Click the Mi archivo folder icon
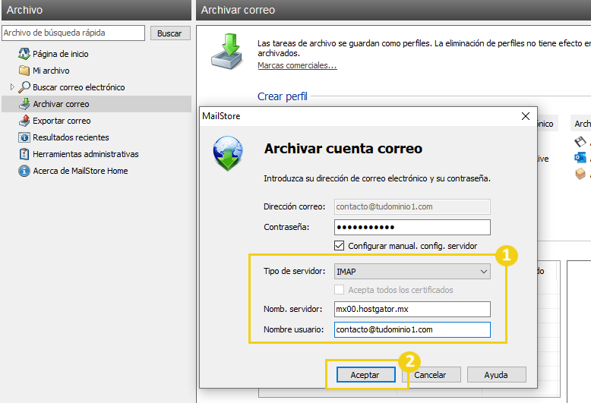The width and height of the screenshot is (591, 403). [x=24, y=71]
